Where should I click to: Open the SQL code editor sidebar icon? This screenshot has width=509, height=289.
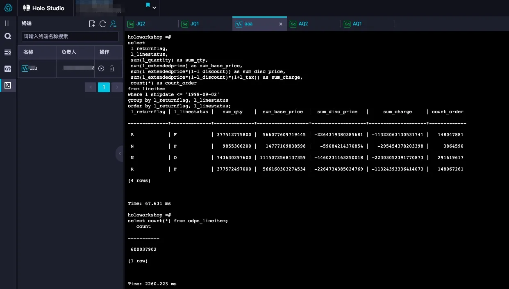[x=8, y=69]
